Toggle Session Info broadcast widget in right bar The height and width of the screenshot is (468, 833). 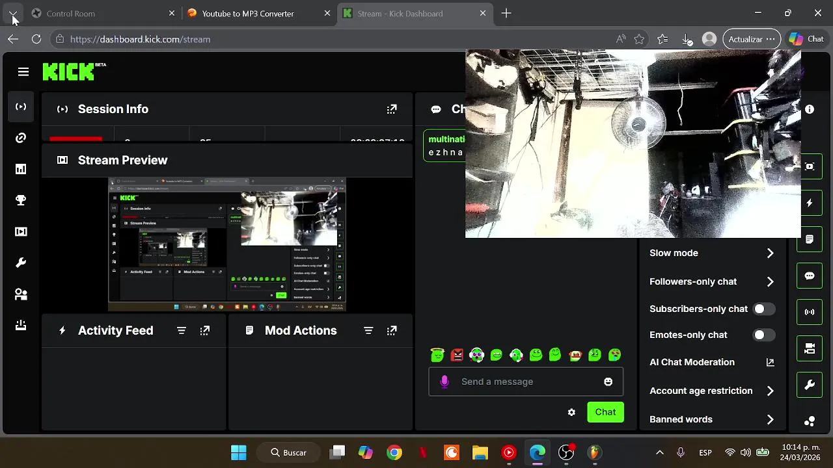coord(810,313)
